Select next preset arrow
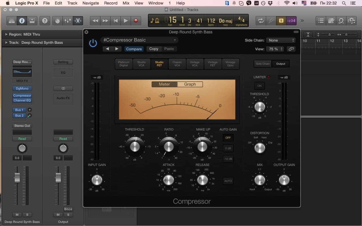 117,49
